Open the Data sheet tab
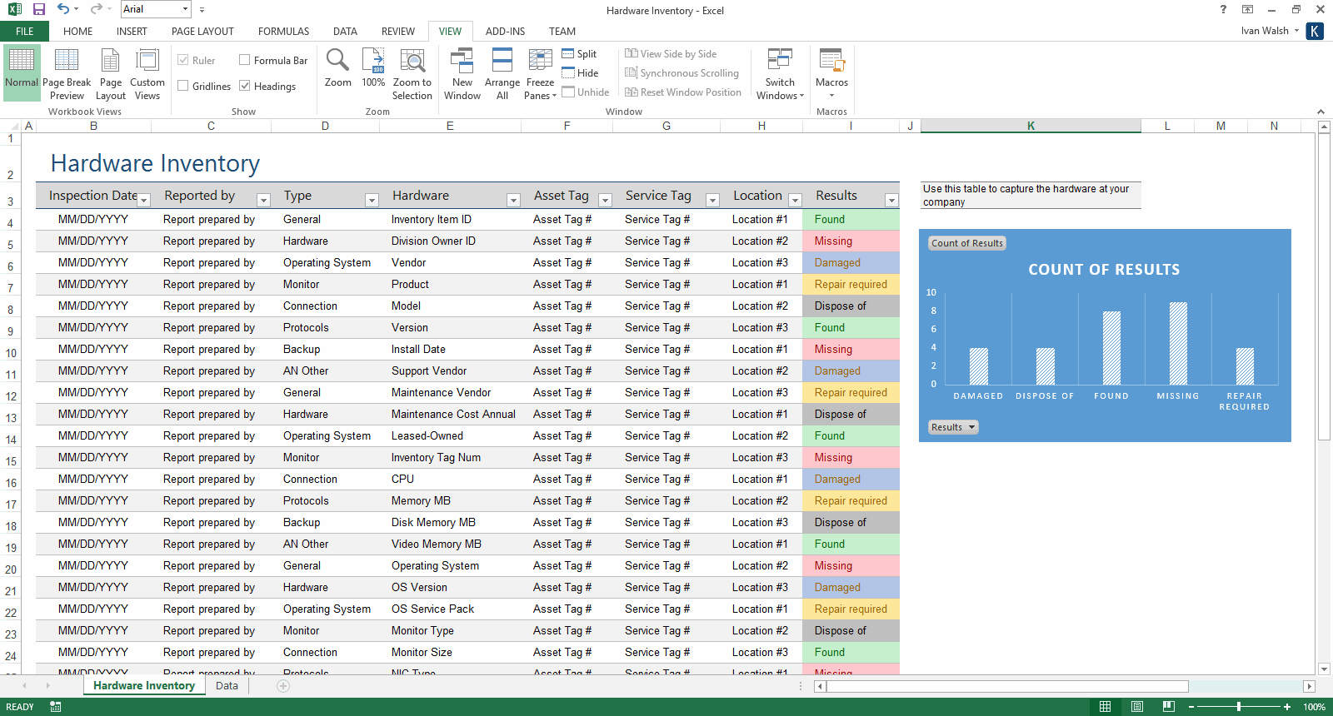The width and height of the screenshot is (1333, 716). pyautogui.click(x=227, y=686)
